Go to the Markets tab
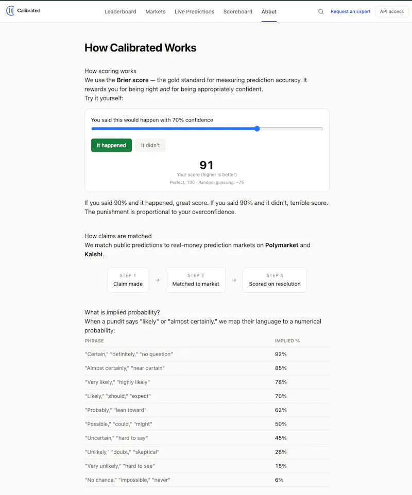The height and width of the screenshot is (495, 412). (156, 12)
